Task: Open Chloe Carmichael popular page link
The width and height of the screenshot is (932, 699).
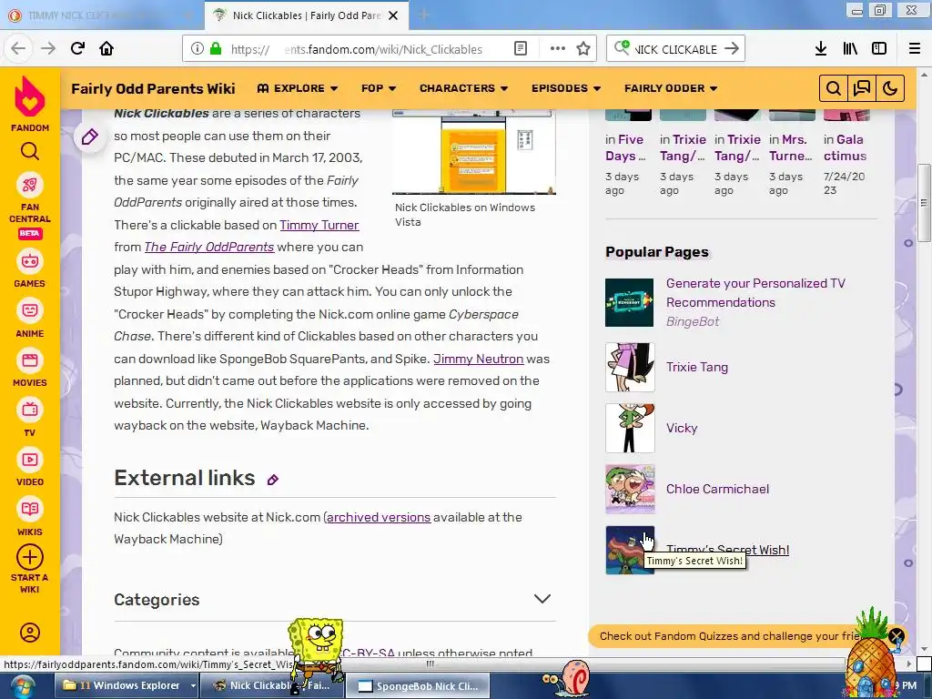Action: [x=717, y=489]
